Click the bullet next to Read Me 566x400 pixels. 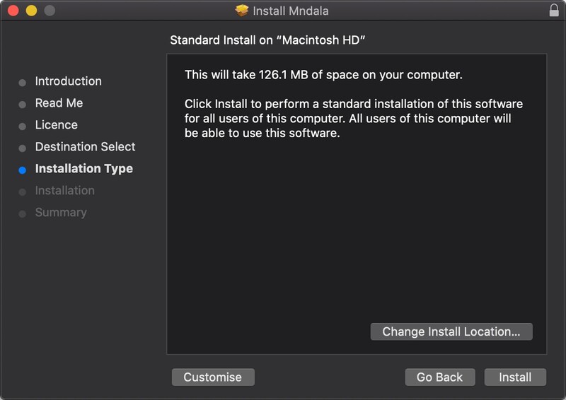pyautogui.click(x=23, y=104)
